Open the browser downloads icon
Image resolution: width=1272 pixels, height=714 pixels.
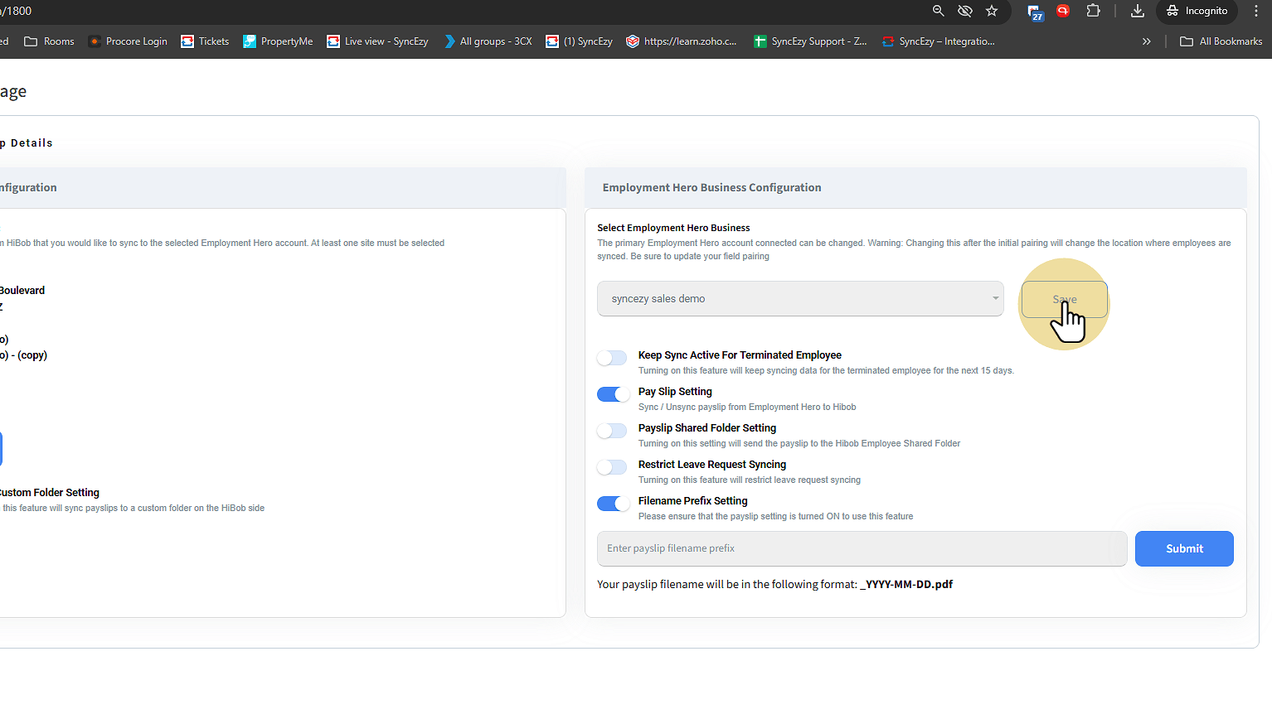point(1138,11)
